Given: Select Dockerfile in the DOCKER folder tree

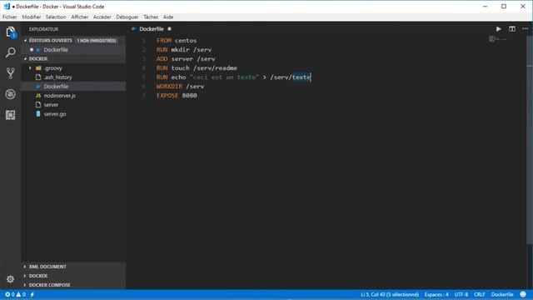Looking at the screenshot, I should click(x=56, y=87).
